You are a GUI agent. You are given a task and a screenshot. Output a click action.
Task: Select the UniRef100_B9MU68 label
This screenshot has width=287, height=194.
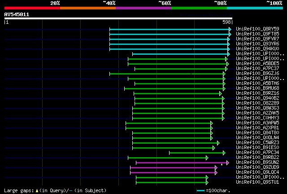tap(257, 88)
